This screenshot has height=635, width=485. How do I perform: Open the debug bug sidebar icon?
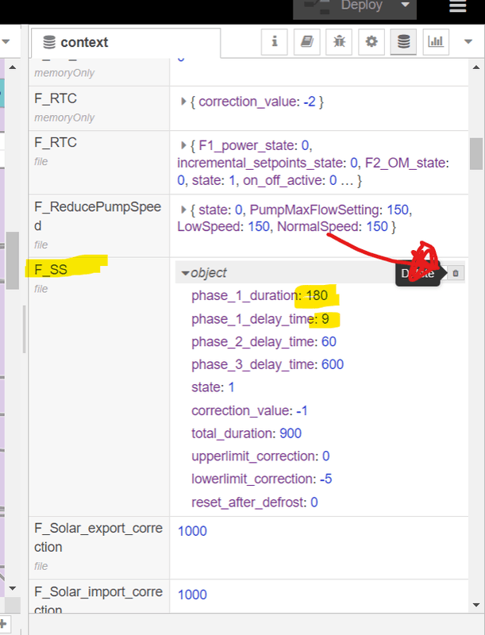coord(339,42)
